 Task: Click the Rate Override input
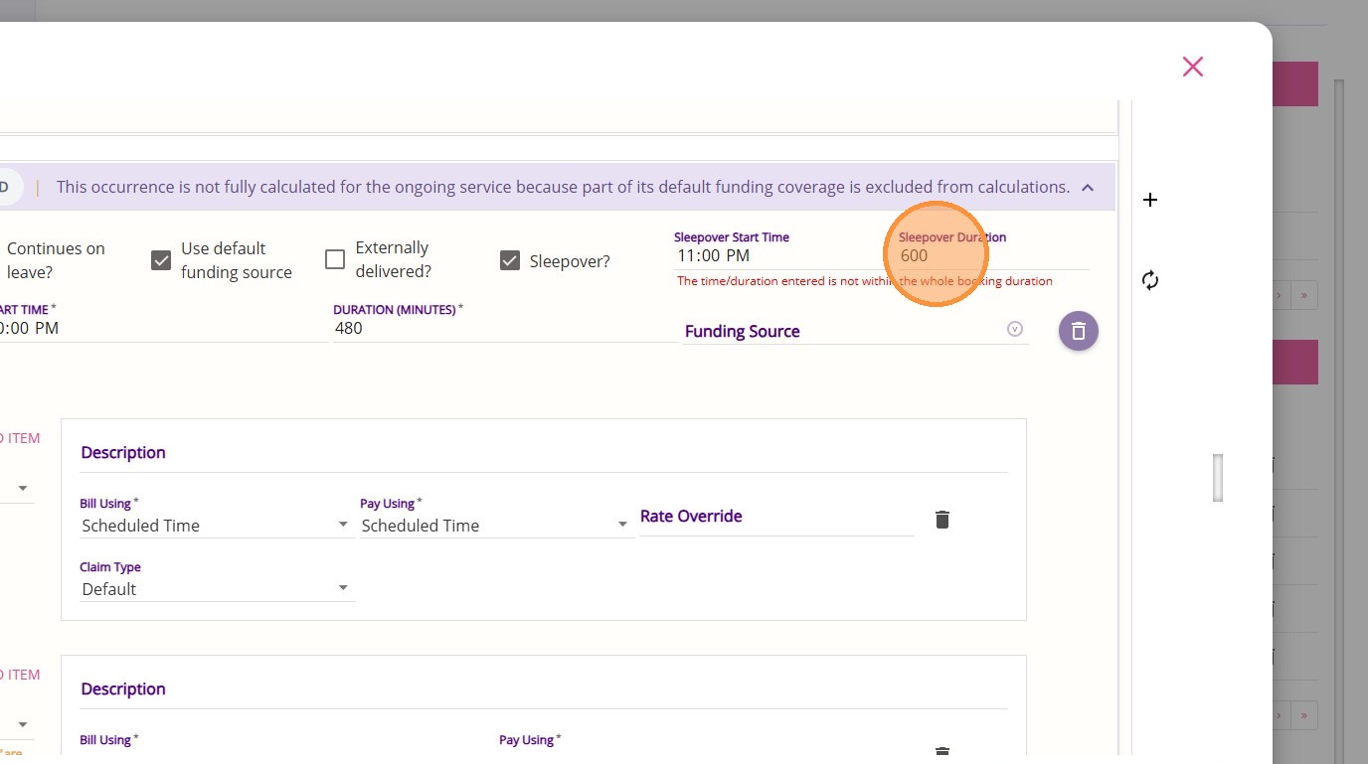[775, 517]
